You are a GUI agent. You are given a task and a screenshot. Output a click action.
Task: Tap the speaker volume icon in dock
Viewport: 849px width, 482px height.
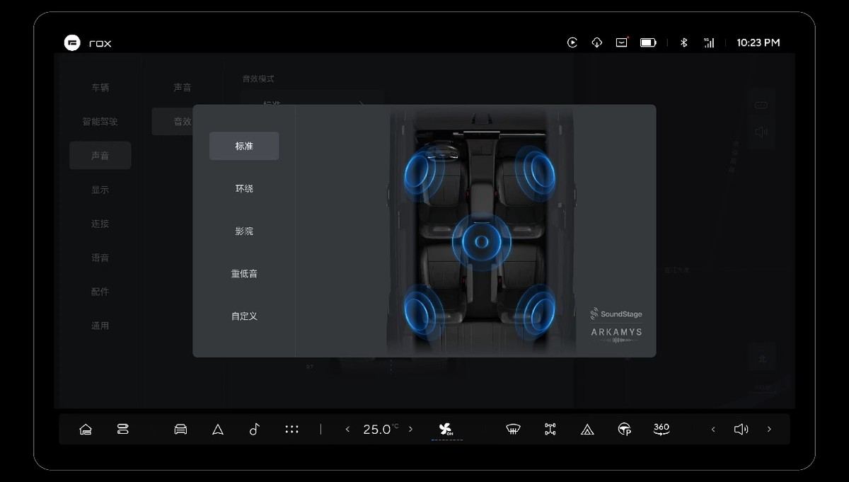click(741, 429)
